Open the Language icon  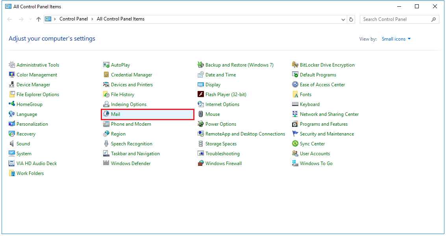[x=12, y=114]
